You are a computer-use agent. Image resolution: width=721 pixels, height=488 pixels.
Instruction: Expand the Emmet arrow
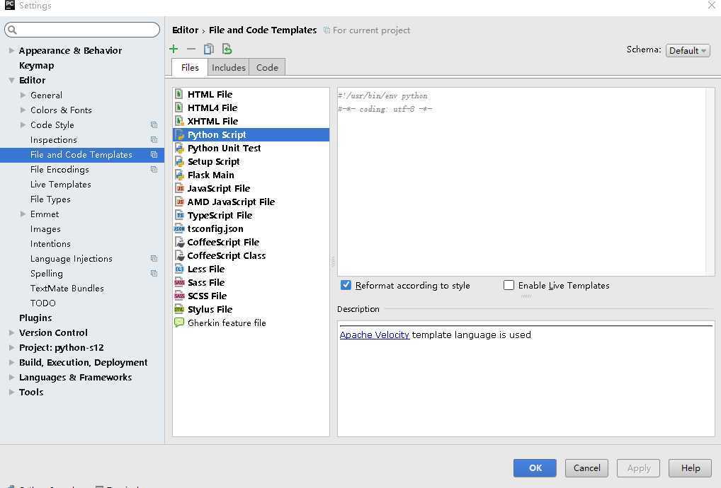click(23, 214)
